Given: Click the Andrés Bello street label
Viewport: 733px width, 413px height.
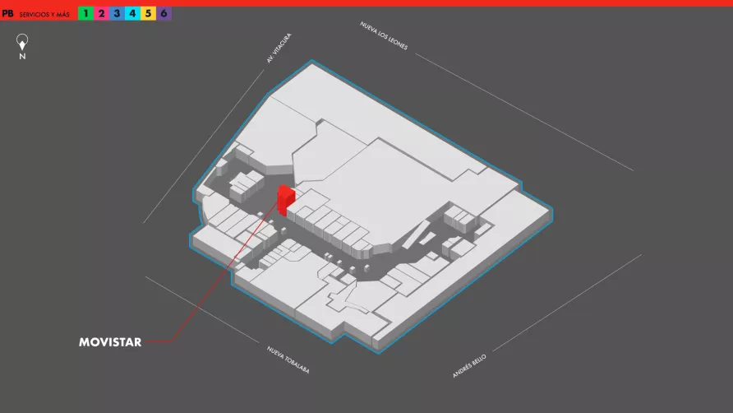Looking at the screenshot, I should click(x=469, y=366).
